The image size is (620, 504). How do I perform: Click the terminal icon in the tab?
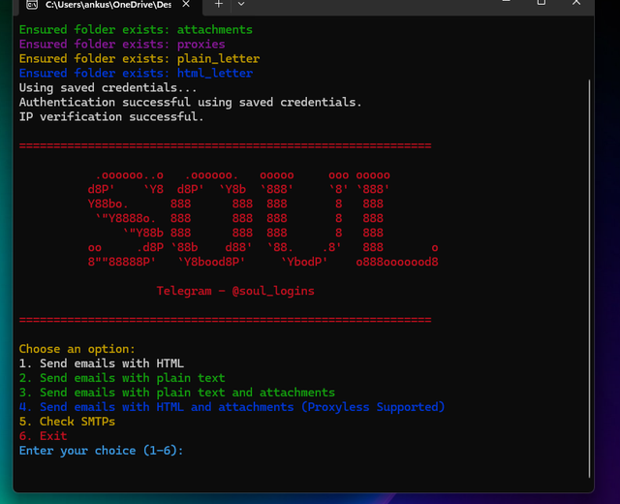tap(32, 5)
